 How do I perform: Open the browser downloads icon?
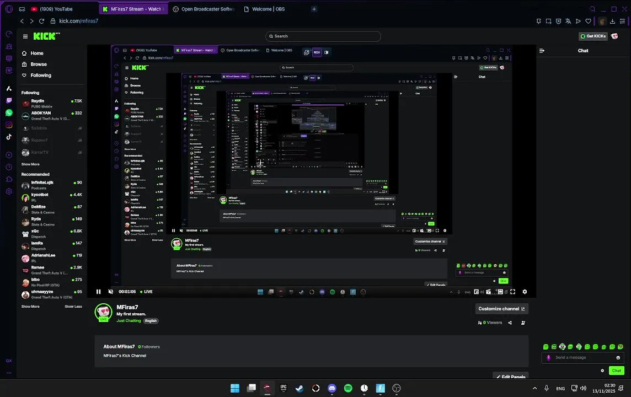tap(612, 21)
